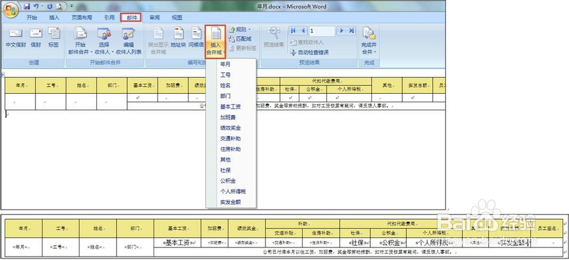The height and width of the screenshot is (260, 569).
Task: Click the 基本工资 header cell in upper table
Action: tap(142, 85)
